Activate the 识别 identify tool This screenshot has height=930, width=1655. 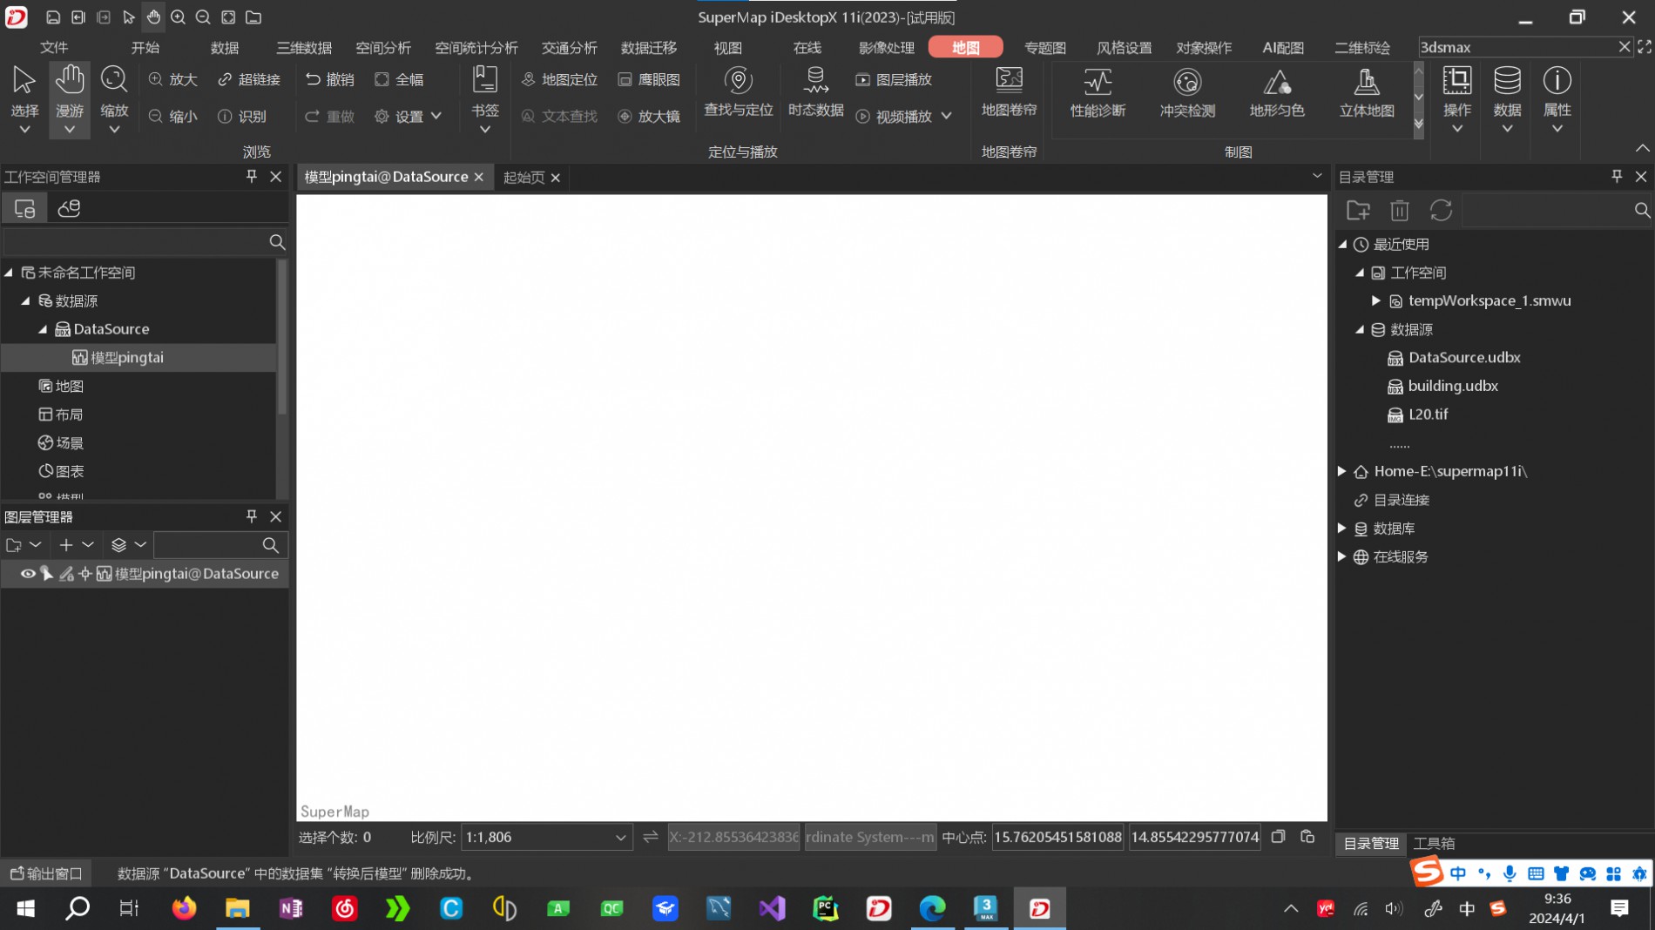point(242,116)
